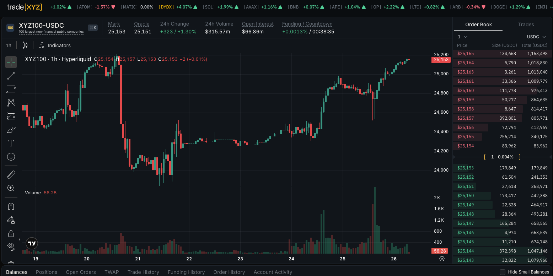The height and width of the screenshot is (276, 553).
Task: Open the Funding History tab
Action: pyautogui.click(x=186, y=272)
